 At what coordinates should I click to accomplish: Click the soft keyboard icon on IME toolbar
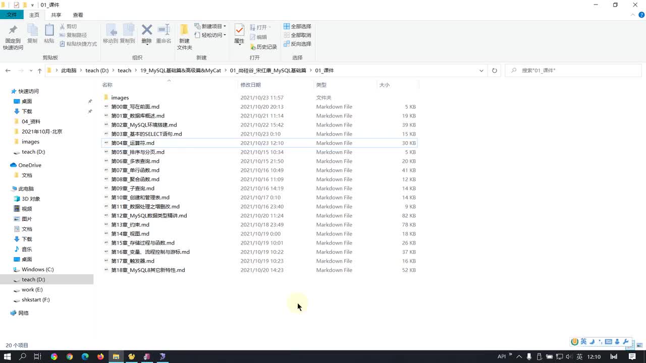pyautogui.click(x=608, y=342)
